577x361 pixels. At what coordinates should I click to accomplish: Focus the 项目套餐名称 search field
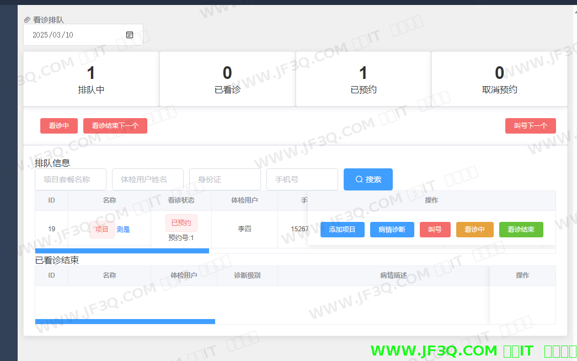(71, 179)
